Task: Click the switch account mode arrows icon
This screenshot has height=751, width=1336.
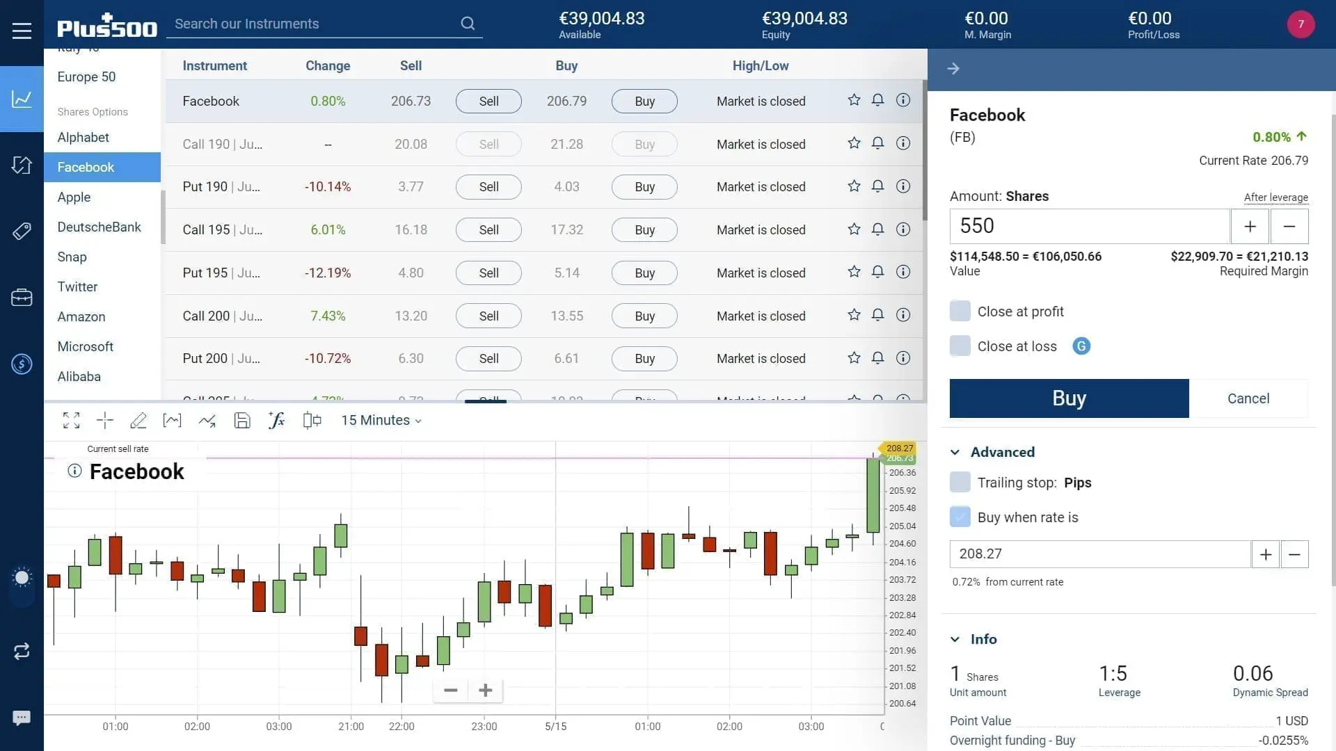Action: (22, 651)
